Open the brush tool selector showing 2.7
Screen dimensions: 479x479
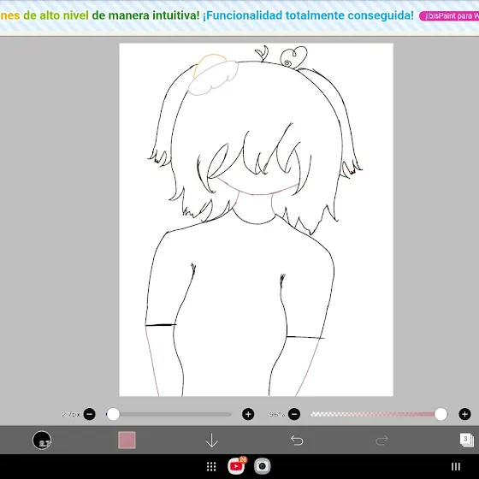(x=42, y=440)
